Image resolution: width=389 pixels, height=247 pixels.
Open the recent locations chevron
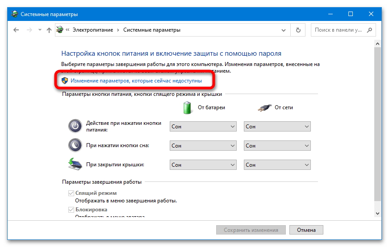(x=40, y=30)
